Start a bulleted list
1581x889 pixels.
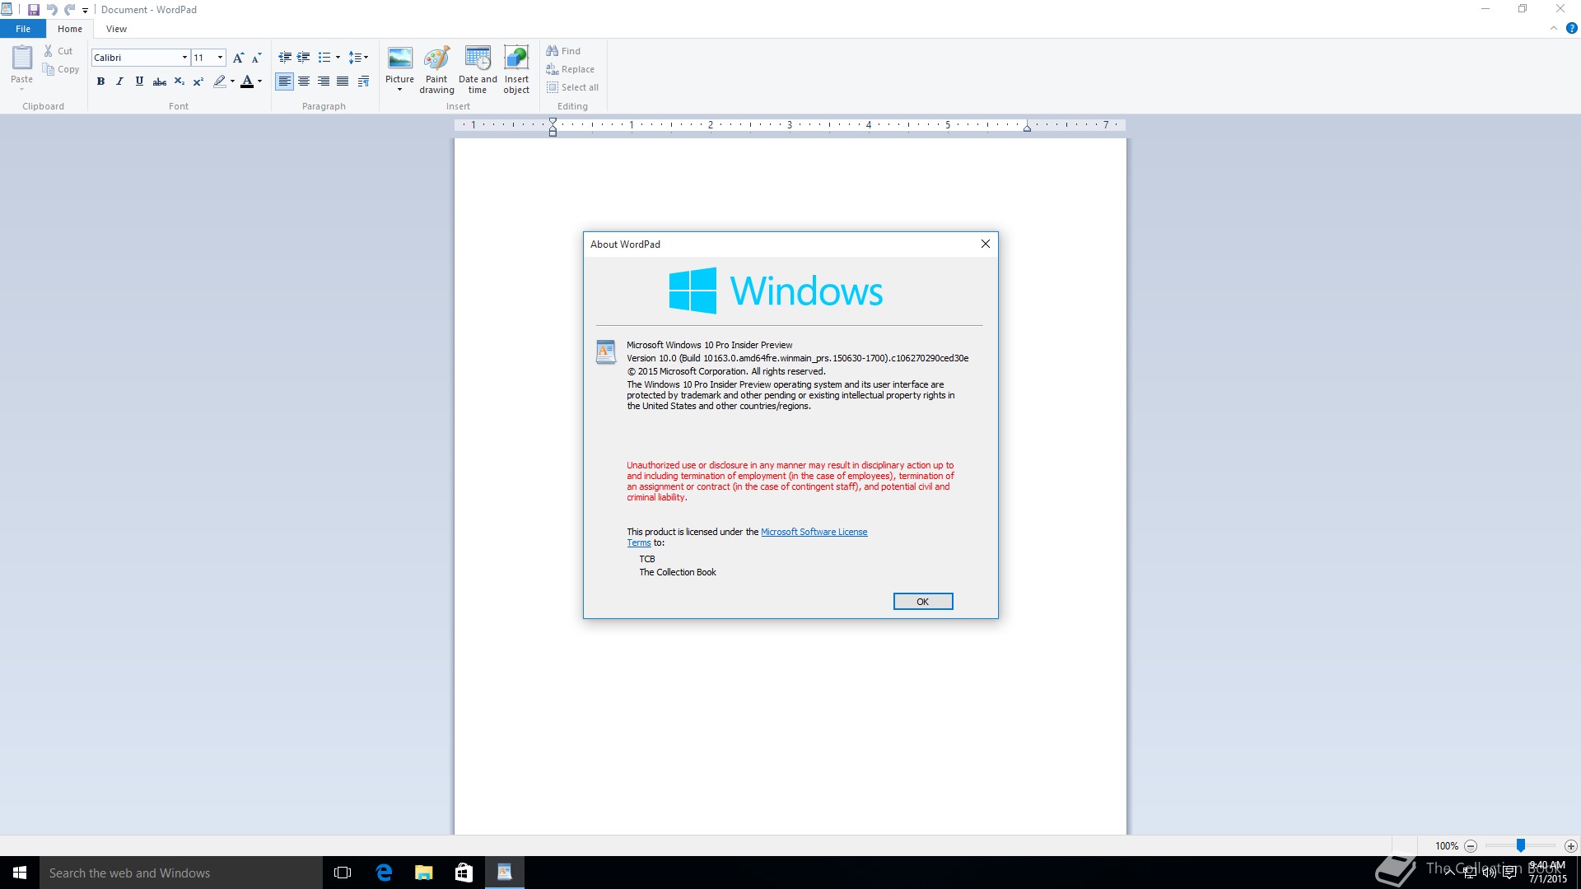(324, 58)
